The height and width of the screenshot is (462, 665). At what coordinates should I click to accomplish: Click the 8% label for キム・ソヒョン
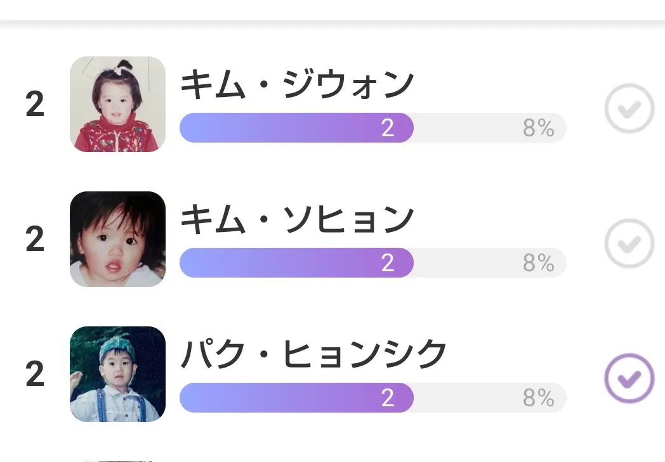point(539,263)
